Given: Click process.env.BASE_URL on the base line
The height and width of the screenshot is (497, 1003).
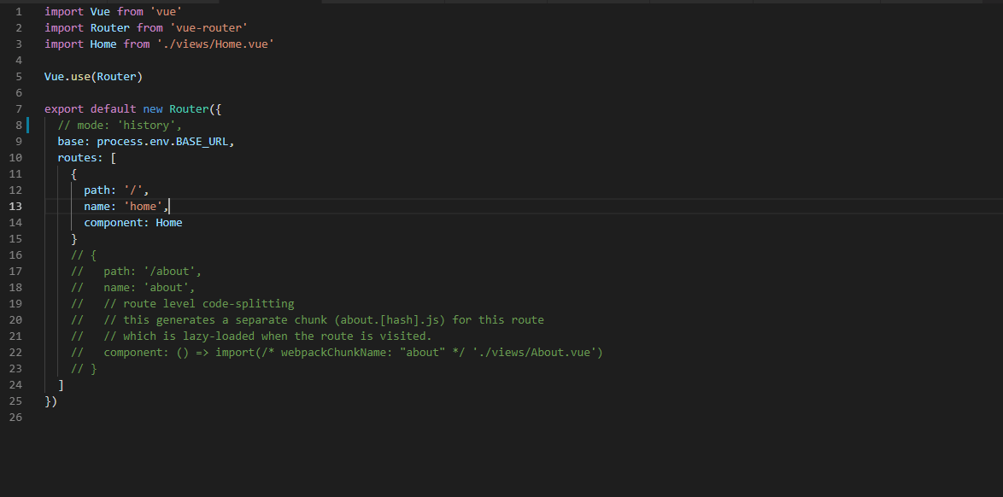Looking at the screenshot, I should [x=162, y=142].
